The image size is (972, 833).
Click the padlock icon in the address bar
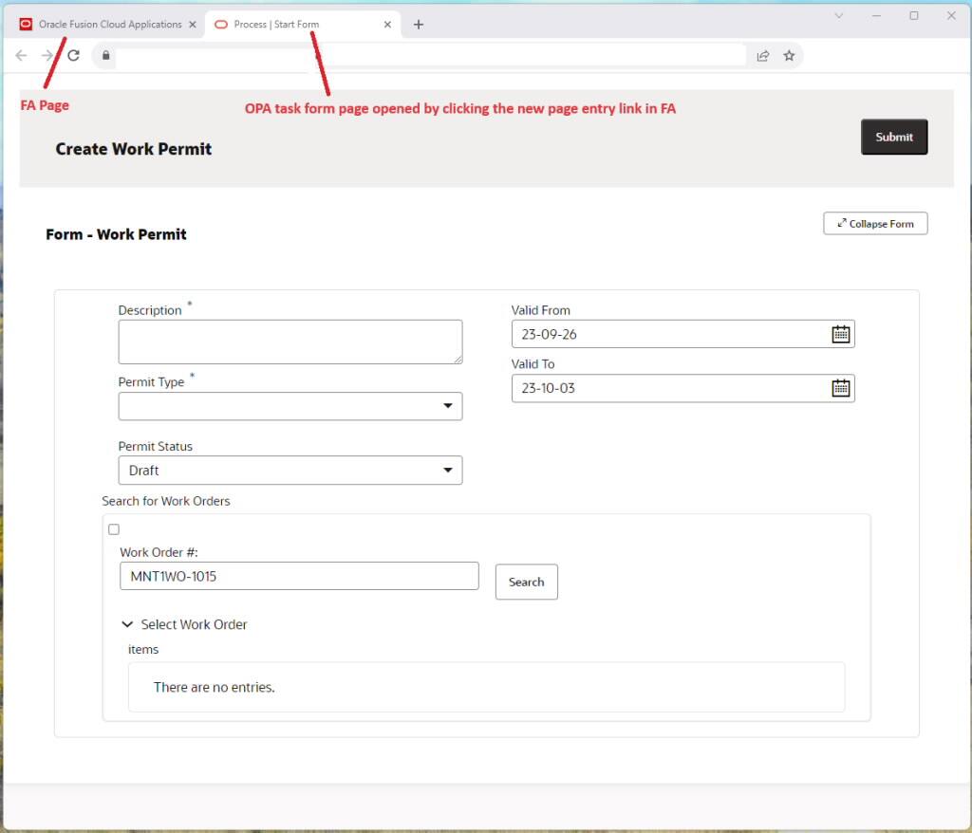pyautogui.click(x=104, y=55)
